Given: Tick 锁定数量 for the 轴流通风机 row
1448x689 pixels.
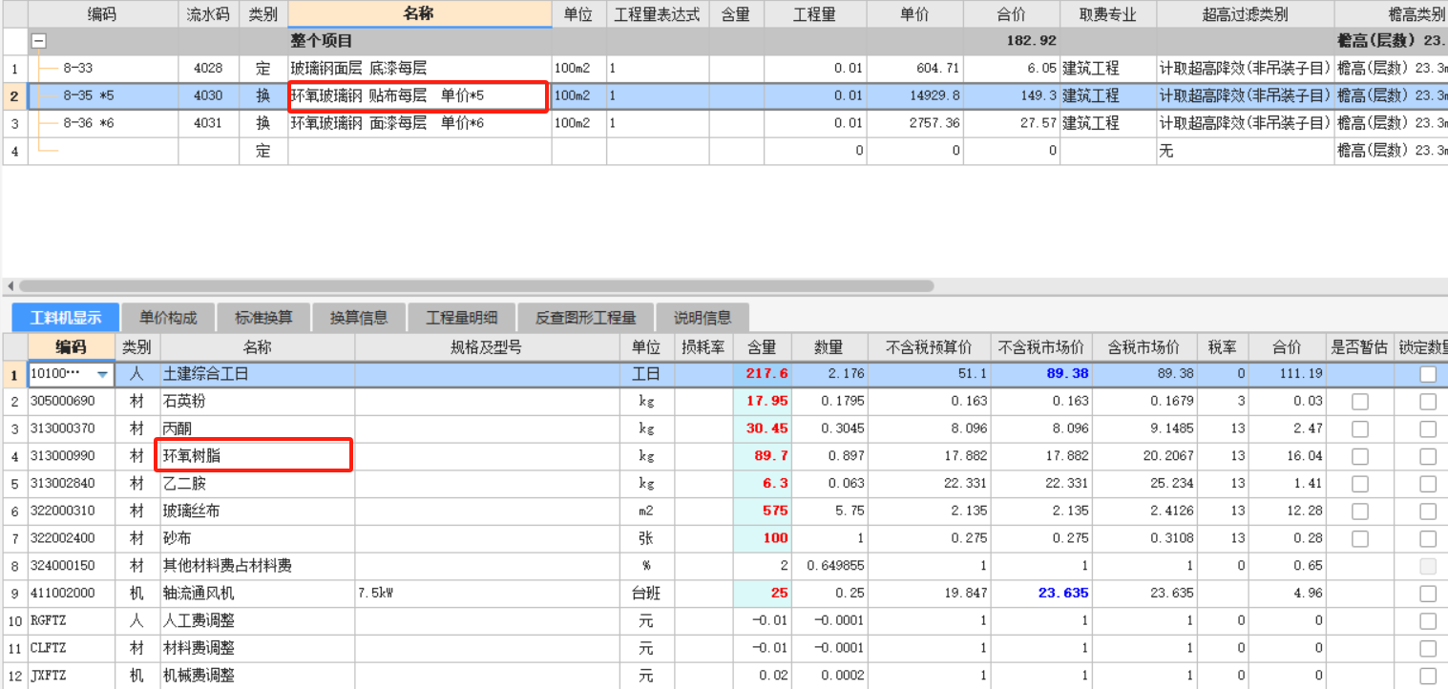Looking at the screenshot, I should tap(1428, 594).
